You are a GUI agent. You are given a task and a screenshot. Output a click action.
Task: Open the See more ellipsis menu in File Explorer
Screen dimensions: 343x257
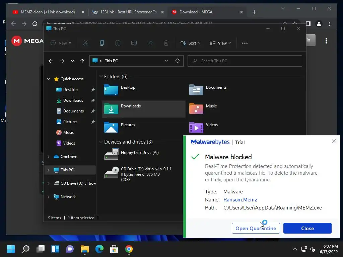(x=245, y=43)
